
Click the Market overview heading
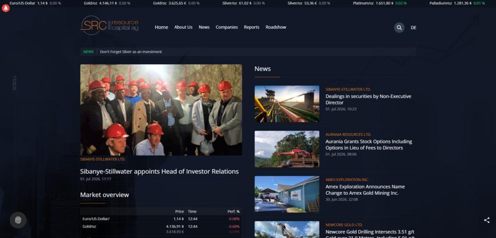(x=104, y=195)
